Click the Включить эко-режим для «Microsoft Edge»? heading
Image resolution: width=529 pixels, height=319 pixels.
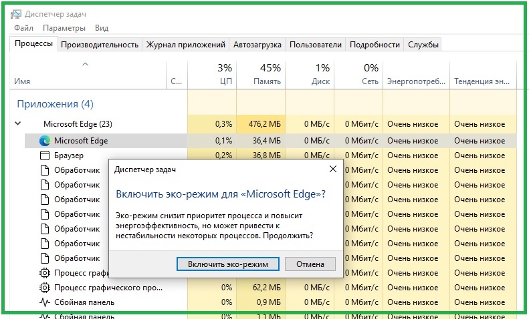point(221,194)
